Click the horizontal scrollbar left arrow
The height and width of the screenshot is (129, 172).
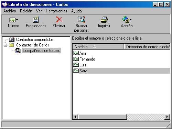click(x=75, y=117)
